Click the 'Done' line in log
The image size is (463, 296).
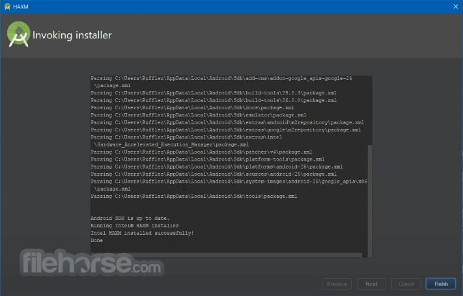tap(96, 241)
